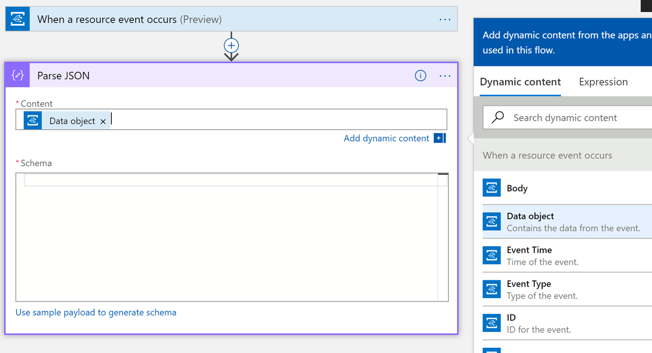Click the Body item's Event Grid icon
The width and height of the screenshot is (652, 353).
click(492, 188)
